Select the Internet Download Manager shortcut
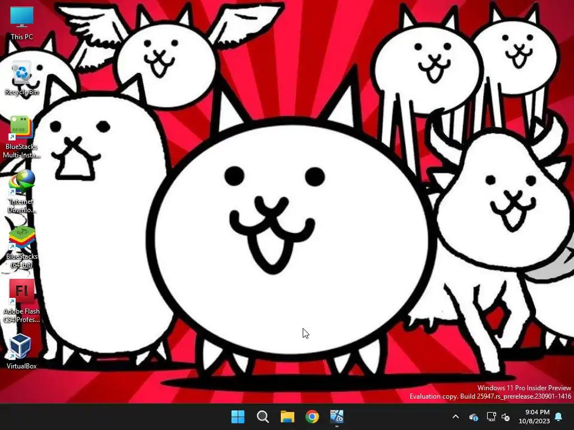This screenshot has width=574, height=430. tap(22, 191)
